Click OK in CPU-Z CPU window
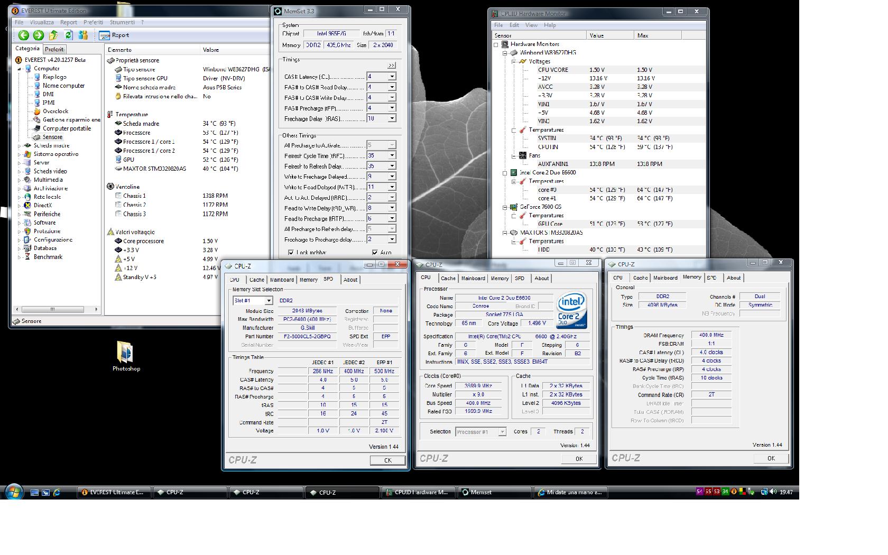 (x=579, y=459)
